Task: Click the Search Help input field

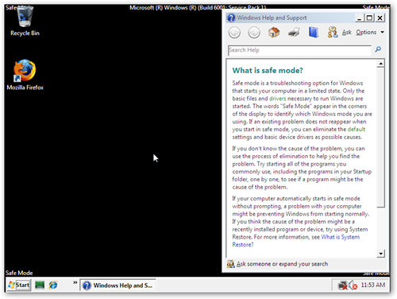Action: (299, 50)
